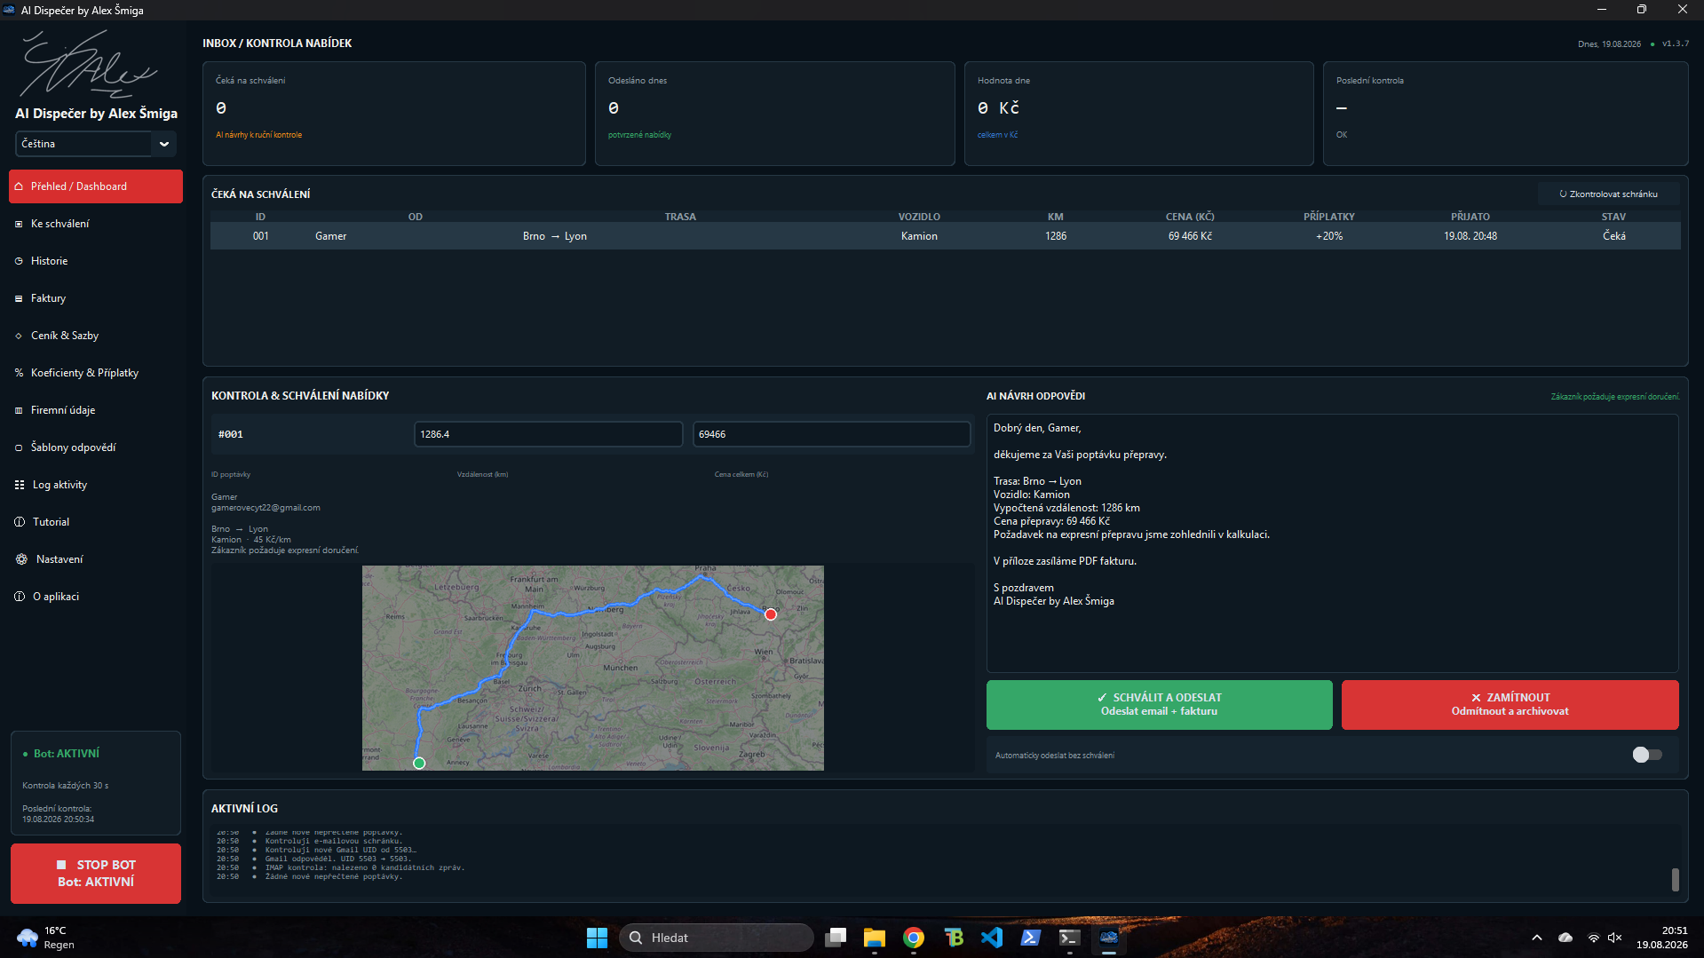
Task: Click the route map thumbnail
Action: 592,668
